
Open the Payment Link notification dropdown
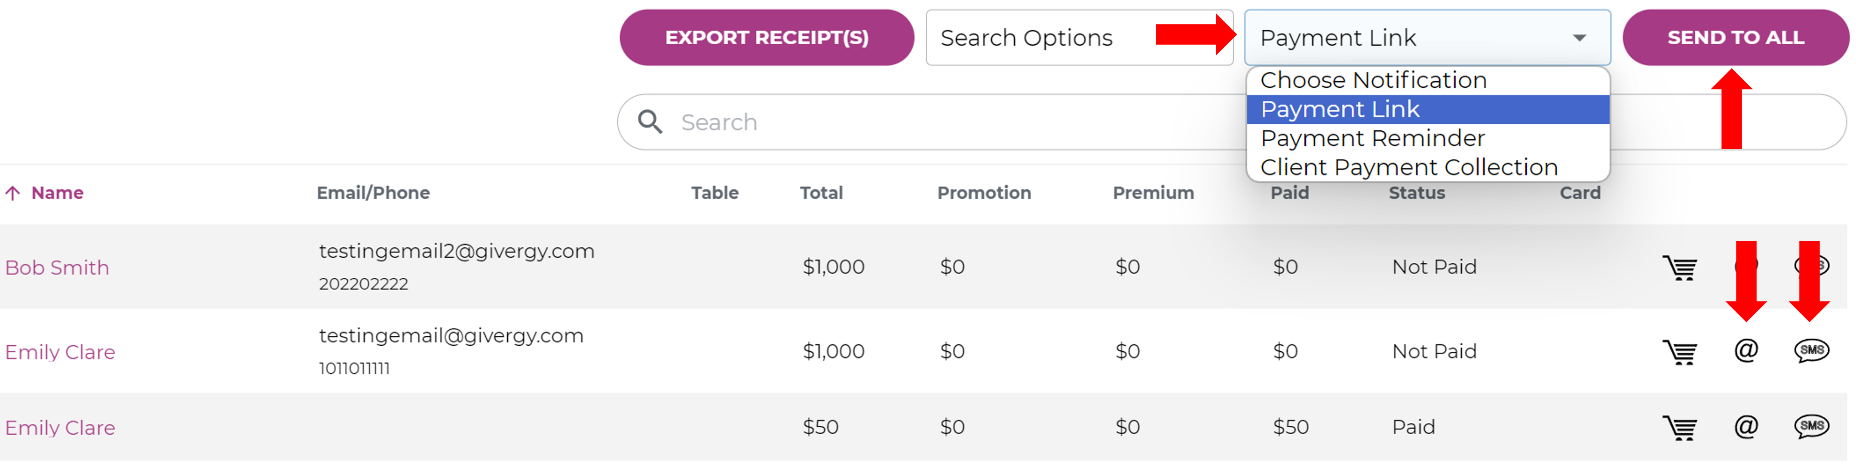(1427, 37)
